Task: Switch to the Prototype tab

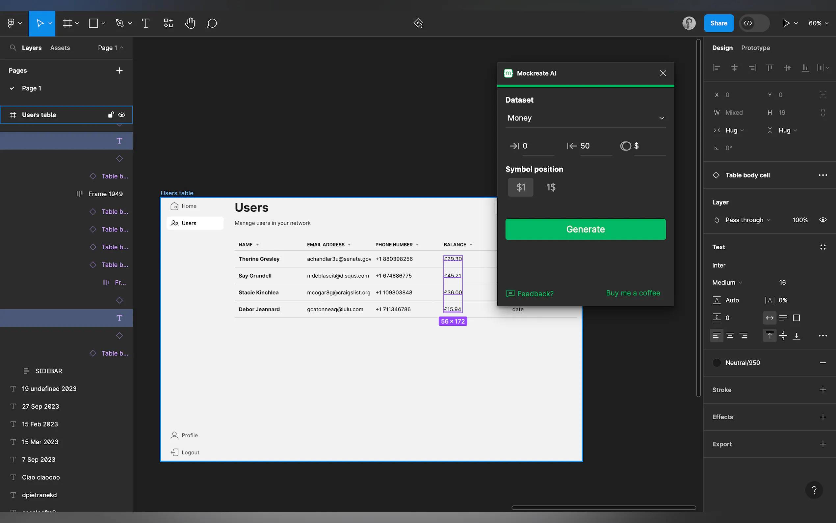Action: click(755, 48)
